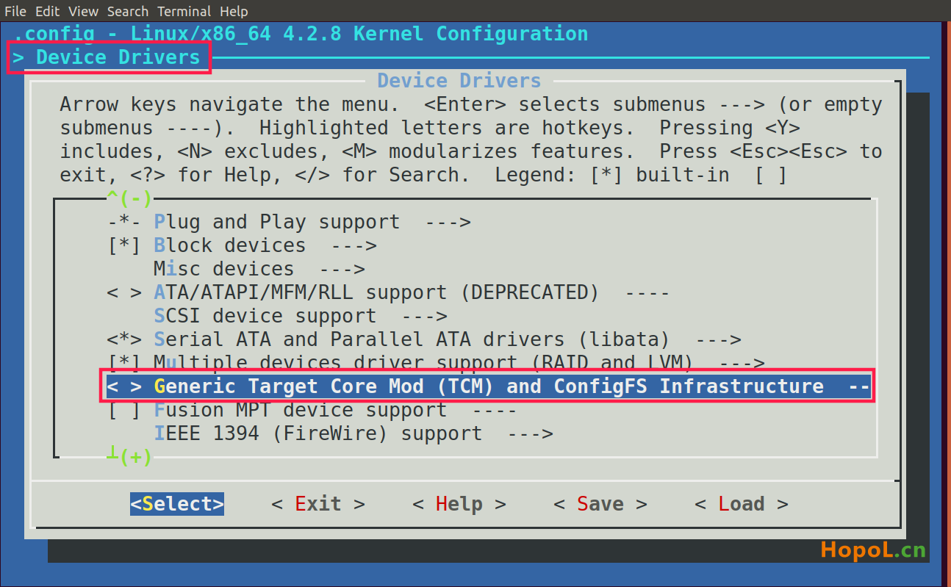The height and width of the screenshot is (587, 951).
Task: Click the < Load > button
Action: coord(742,504)
